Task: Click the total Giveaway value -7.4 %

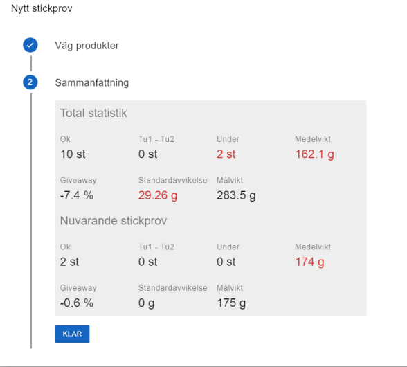Action: coord(77,195)
